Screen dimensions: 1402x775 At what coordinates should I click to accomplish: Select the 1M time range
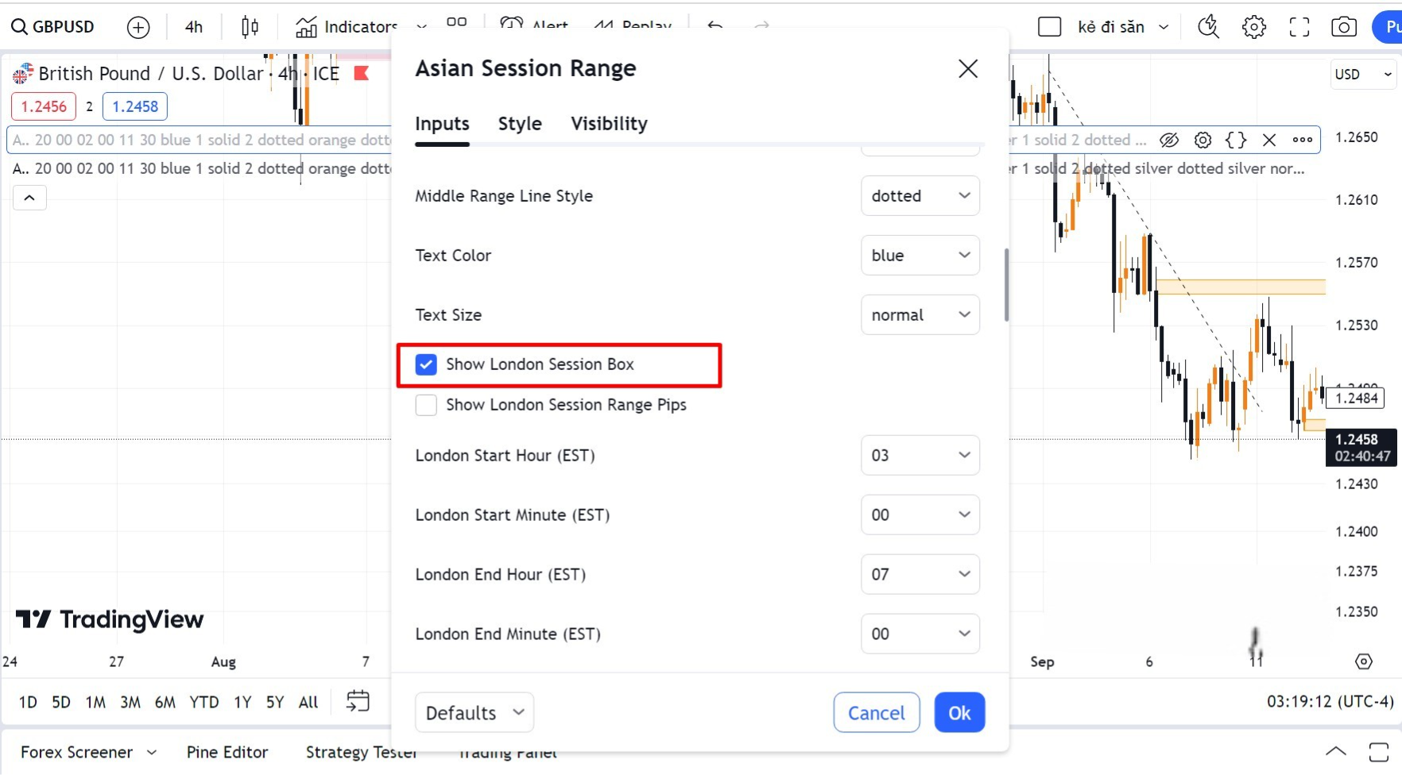(x=95, y=702)
